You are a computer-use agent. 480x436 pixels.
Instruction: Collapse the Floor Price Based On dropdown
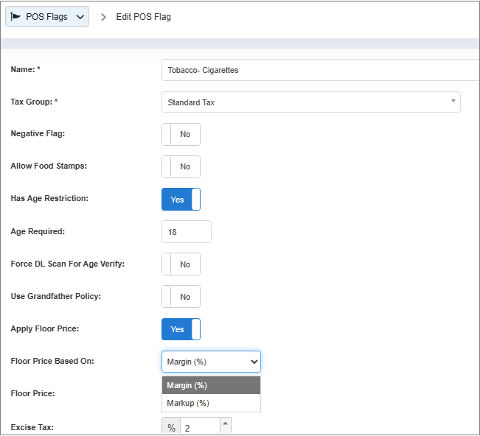click(x=211, y=362)
